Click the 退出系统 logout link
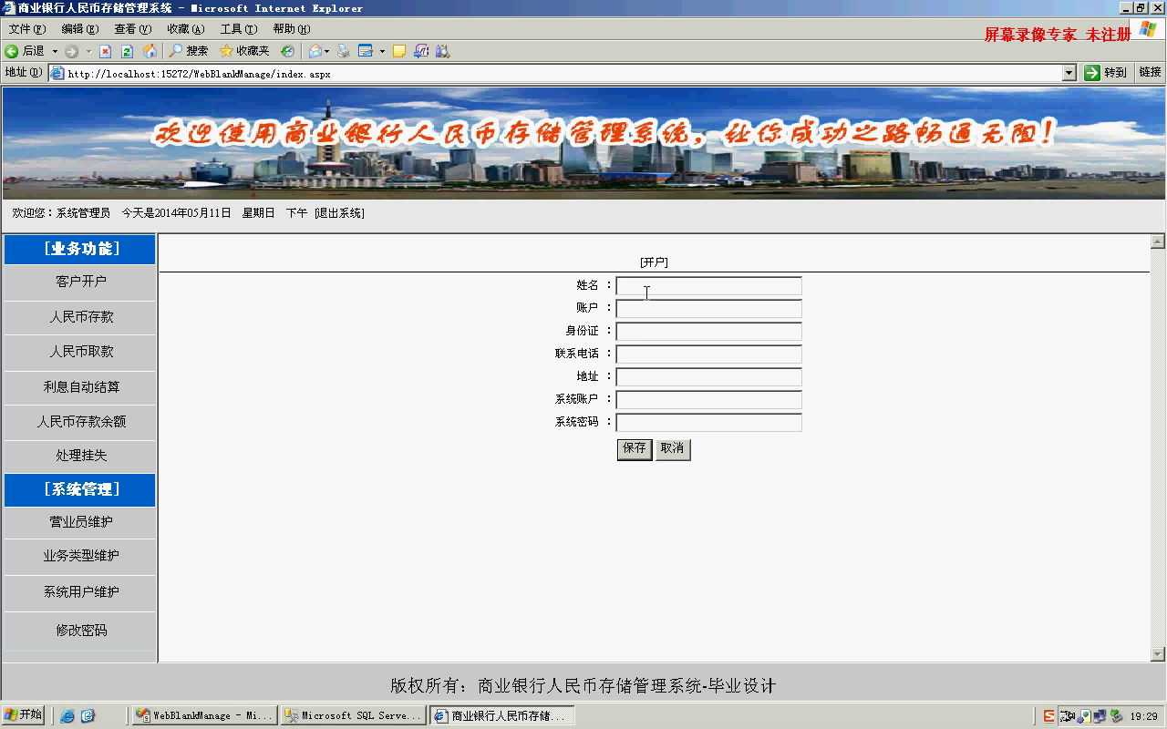 pos(339,213)
